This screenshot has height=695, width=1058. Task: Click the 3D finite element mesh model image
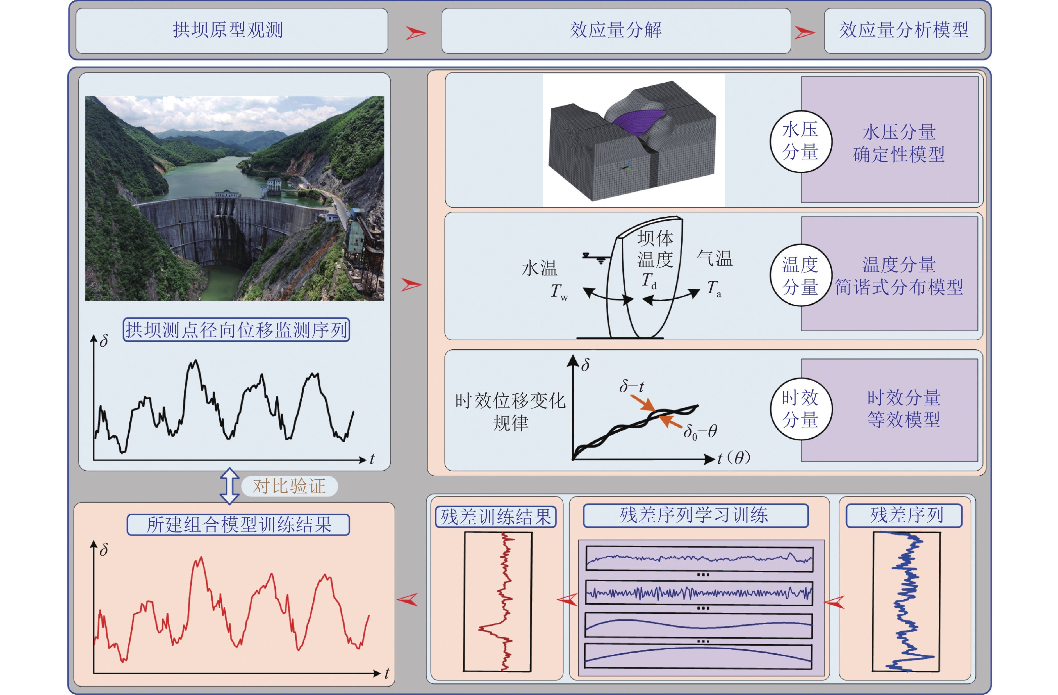pyautogui.click(x=633, y=140)
